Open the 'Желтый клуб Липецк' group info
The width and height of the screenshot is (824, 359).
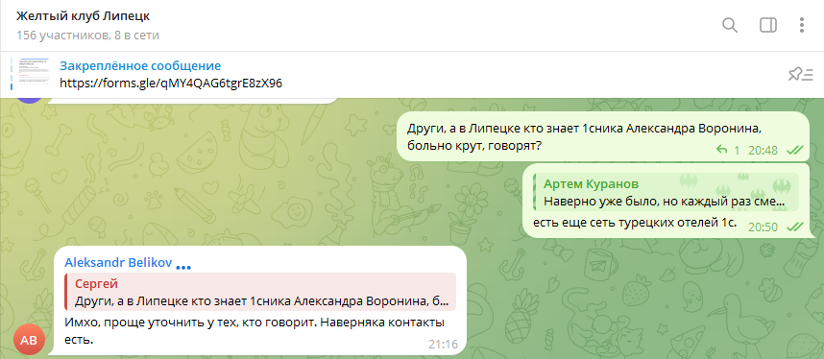(83, 16)
